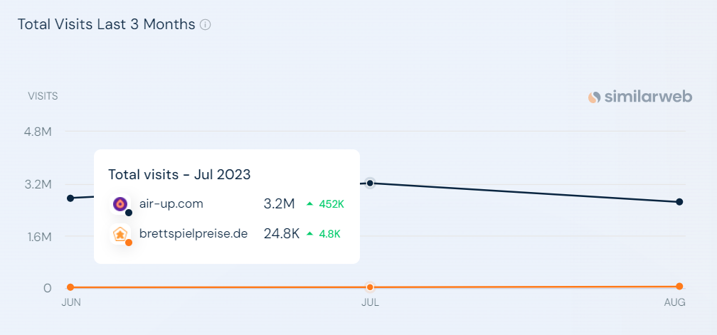Screen dimensions: 717x335
Task: Select the air-up.com August data point
Action: (x=679, y=202)
